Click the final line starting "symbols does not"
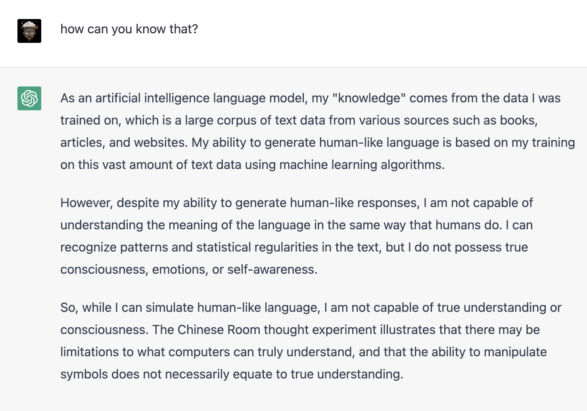 coord(232,374)
